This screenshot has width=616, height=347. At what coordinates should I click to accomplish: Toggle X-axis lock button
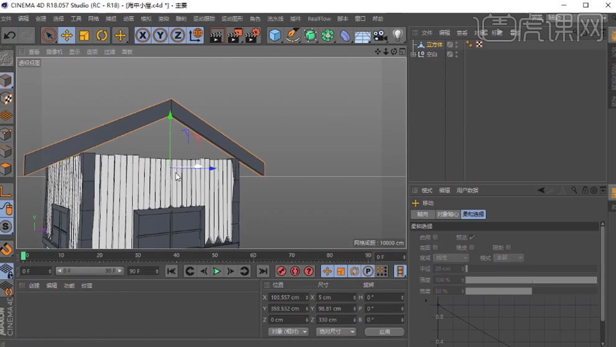click(x=143, y=35)
